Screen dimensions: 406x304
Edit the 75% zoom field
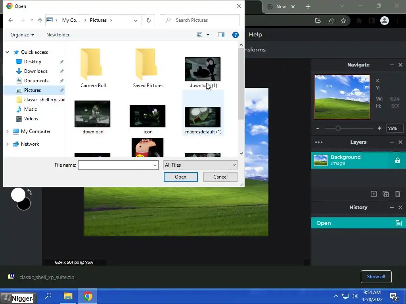[395, 129]
